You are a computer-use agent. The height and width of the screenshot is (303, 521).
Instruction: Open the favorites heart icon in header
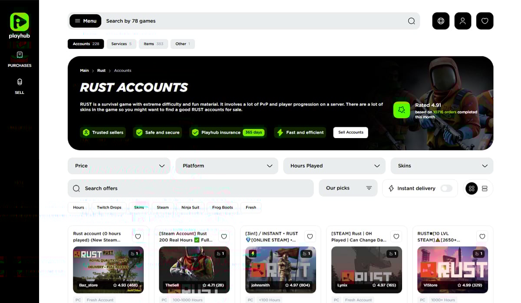[x=485, y=21]
